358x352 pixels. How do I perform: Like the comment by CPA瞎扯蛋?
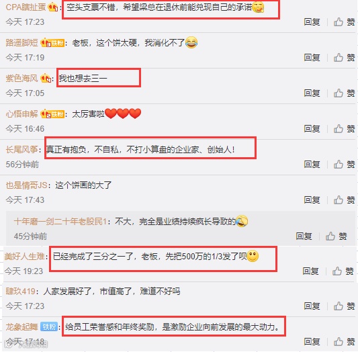coord(345,22)
